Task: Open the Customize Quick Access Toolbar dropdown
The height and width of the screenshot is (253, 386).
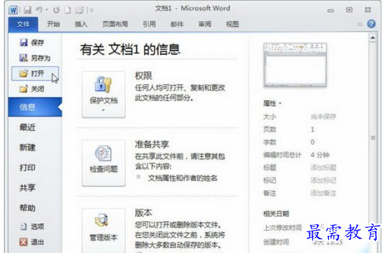Action: (x=92, y=10)
